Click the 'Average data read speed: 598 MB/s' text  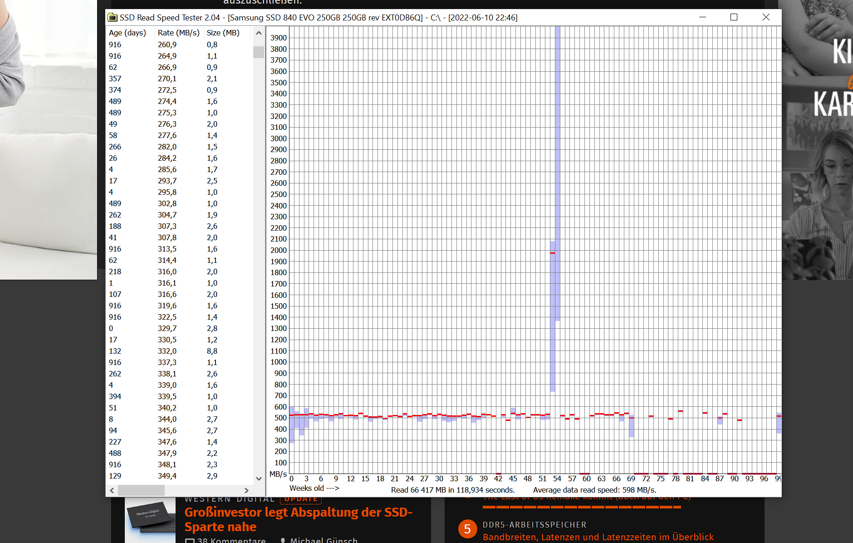[x=594, y=490]
